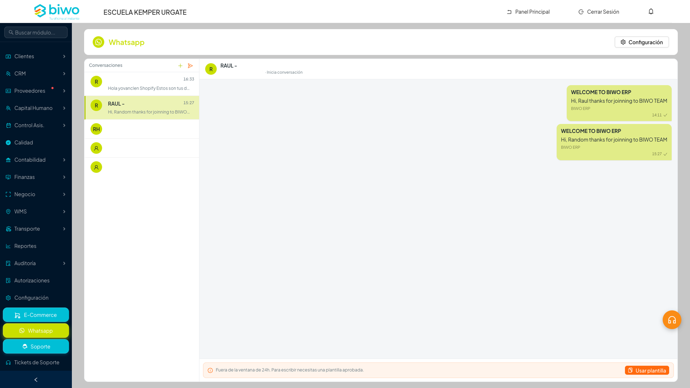
Task: Click Cerrar Sesión
Action: coord(599,12)
